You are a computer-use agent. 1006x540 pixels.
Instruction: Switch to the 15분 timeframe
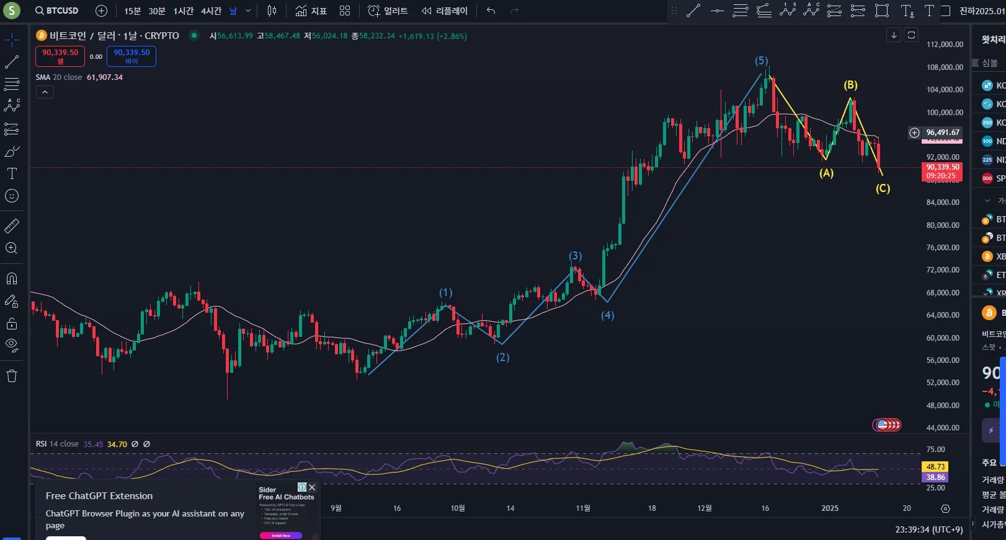coord(132,11)
